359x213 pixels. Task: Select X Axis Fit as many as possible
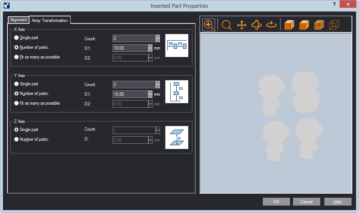(37, 57)
